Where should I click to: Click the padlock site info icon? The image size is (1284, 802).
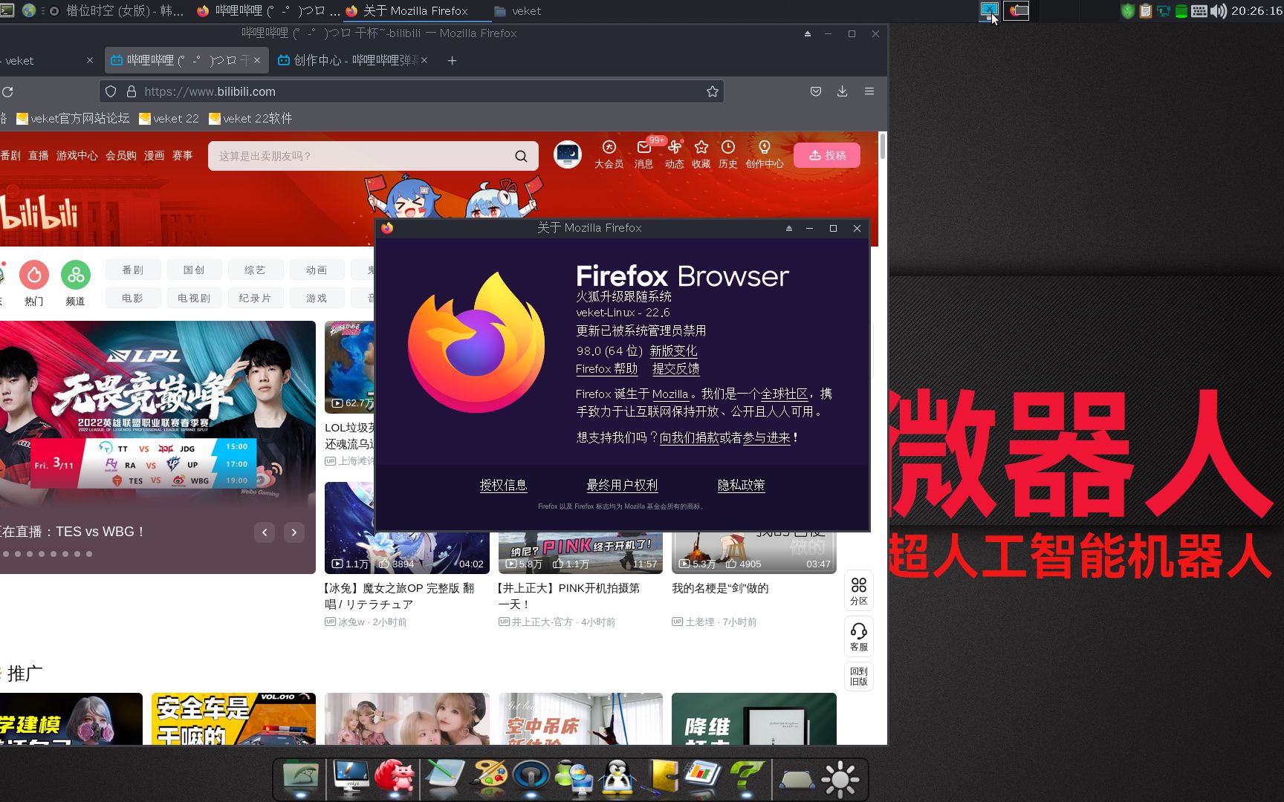132,91
